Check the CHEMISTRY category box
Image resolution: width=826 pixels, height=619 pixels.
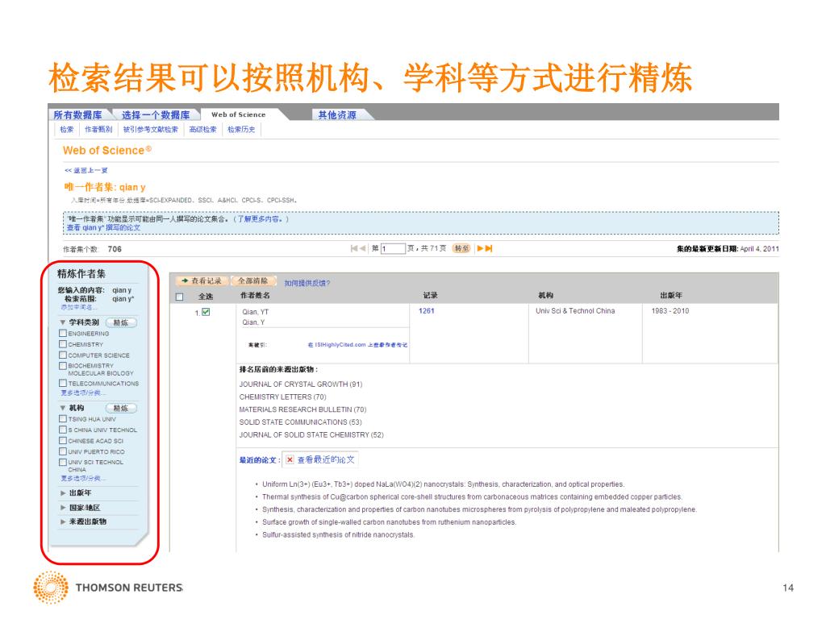point(63,343)
